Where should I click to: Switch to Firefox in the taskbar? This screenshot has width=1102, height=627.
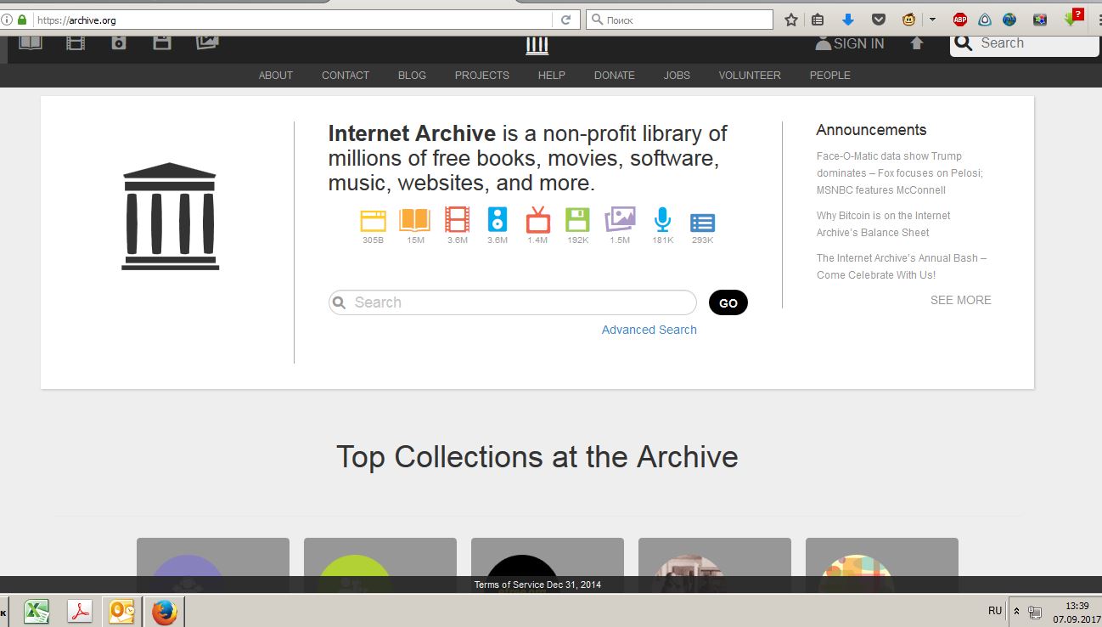(x=164, y=611)
